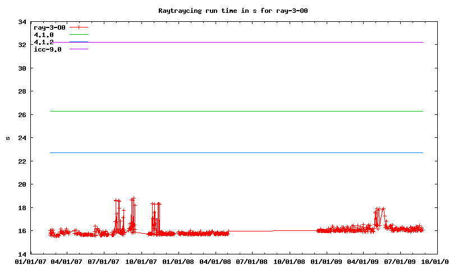449x269 pixels.
Task: Click the blue horizontal line near 22.7
Action: [236, 152]
